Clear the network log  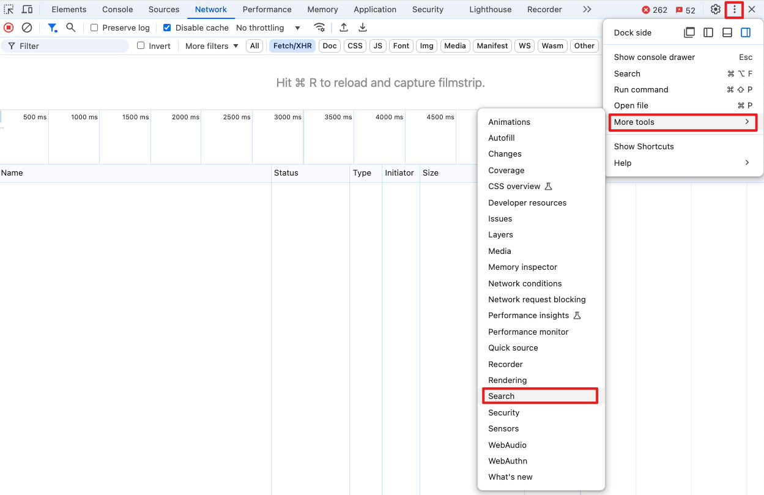[27, 28]
